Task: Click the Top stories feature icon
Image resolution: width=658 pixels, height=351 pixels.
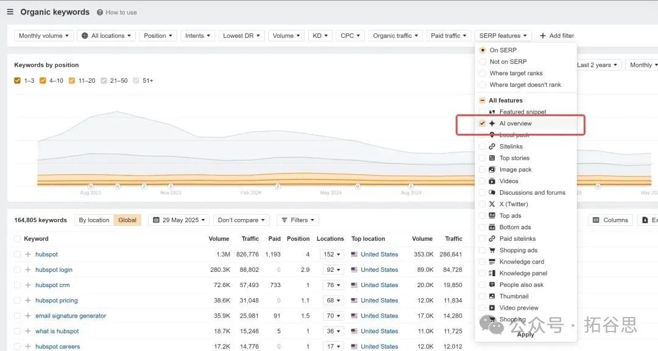Action: pyautogui.click(x=492, y=158)
